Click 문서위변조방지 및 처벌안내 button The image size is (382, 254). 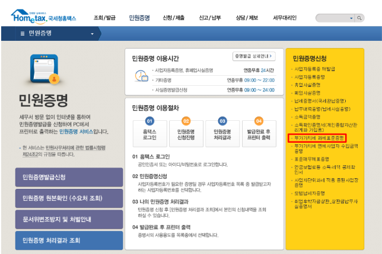(69, 220)
